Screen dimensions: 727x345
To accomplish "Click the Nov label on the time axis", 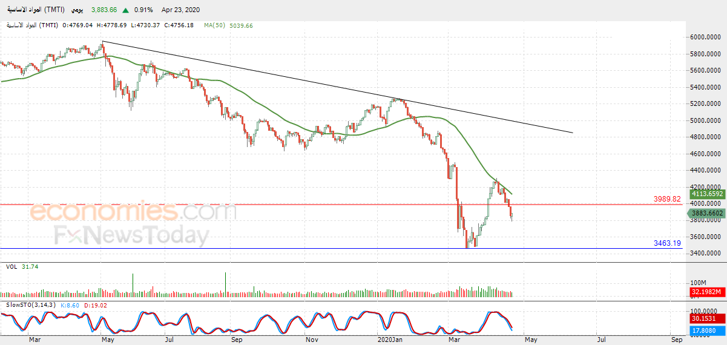I will (x=312, y=340).
